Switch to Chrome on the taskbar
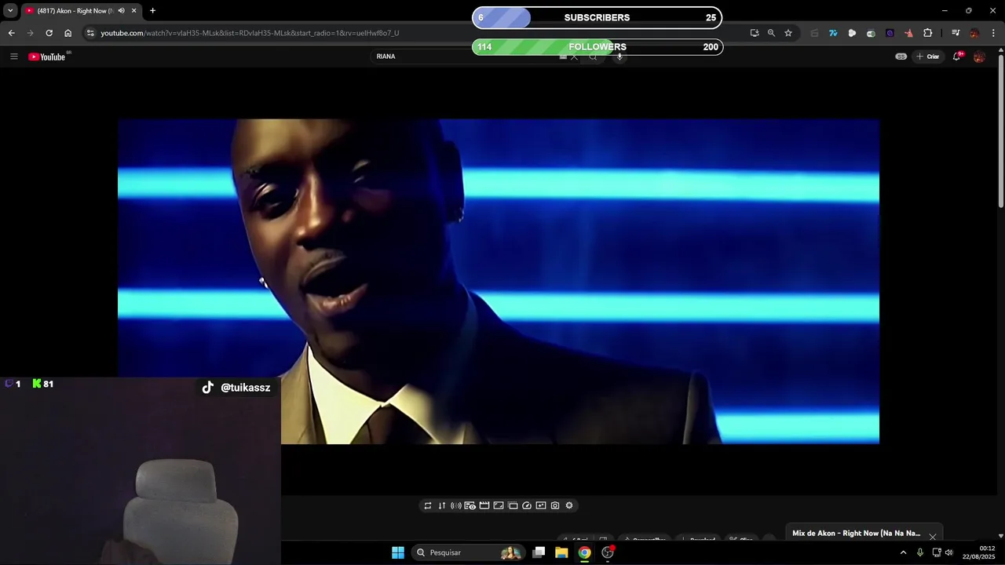The width and height of the screenshot is (1005, 565). [x=584, y=552]
